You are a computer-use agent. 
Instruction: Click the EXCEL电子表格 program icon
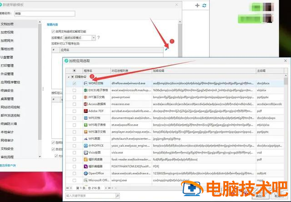click(x=85, y=90)
